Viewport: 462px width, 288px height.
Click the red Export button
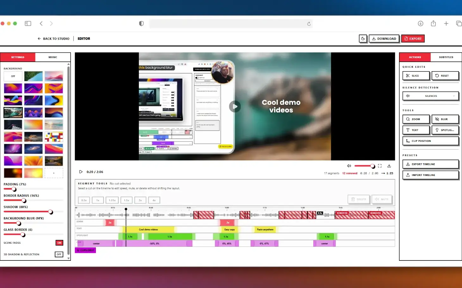click(x=413, y=38)
